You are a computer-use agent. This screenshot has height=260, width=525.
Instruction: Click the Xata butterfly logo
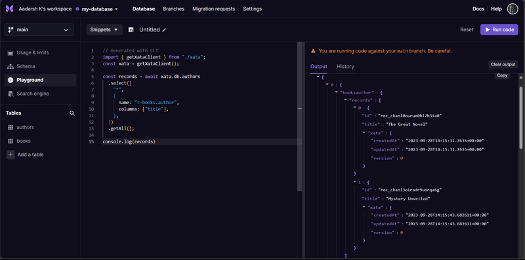pos(9,9)
